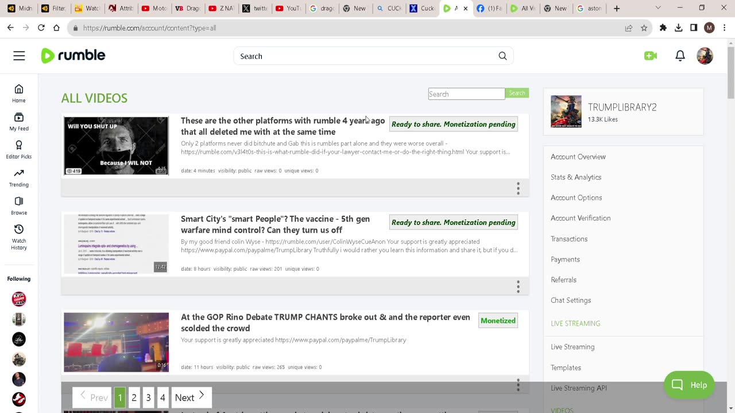735x413 pixels.
Task: Go to Home in sidebar
Action: pyautogui.click(x=19, y=93)
